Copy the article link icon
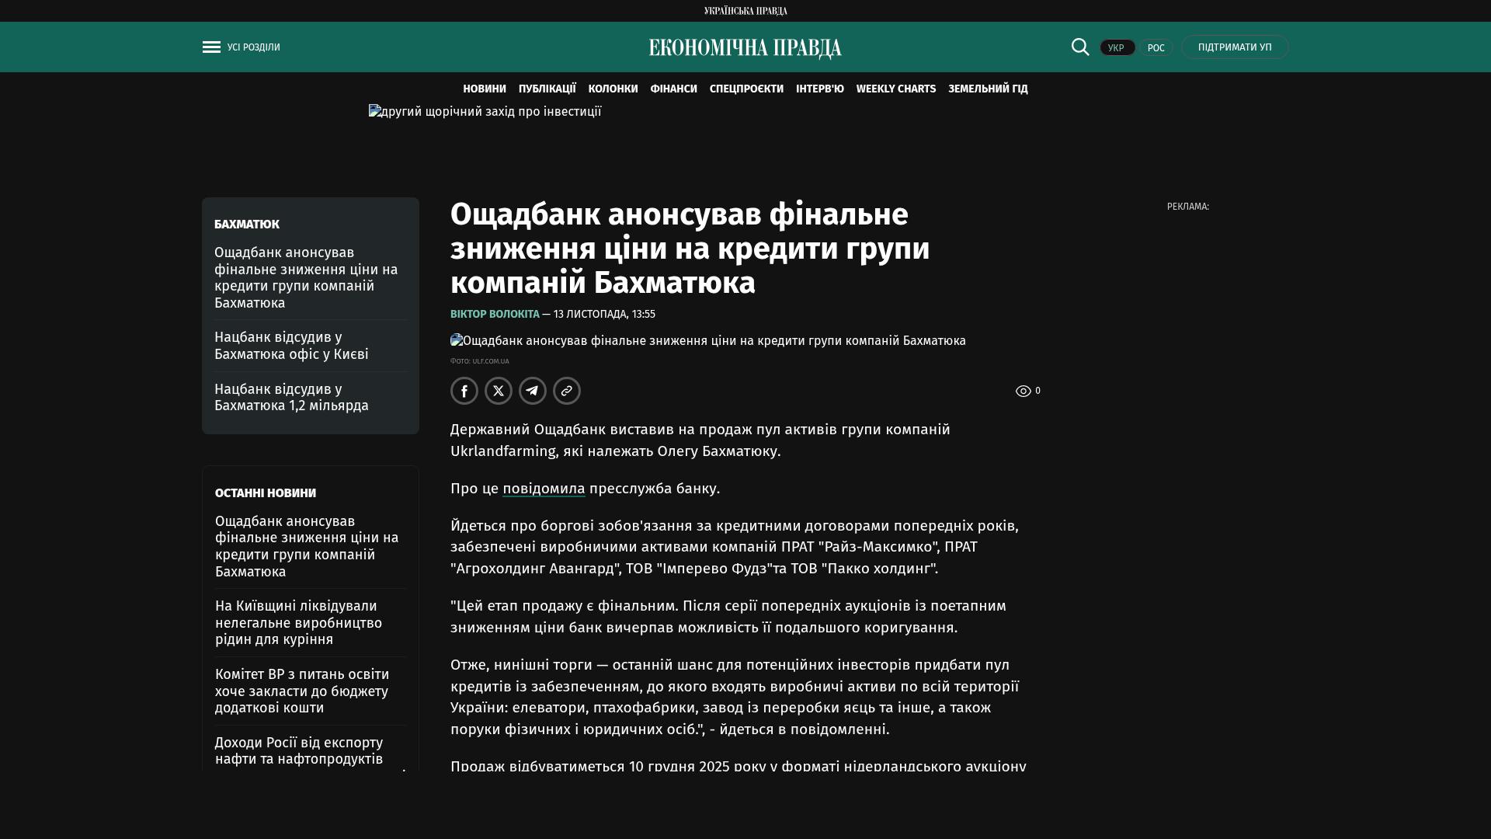This screenshot has height=839, width=1491. coord(567,391)
